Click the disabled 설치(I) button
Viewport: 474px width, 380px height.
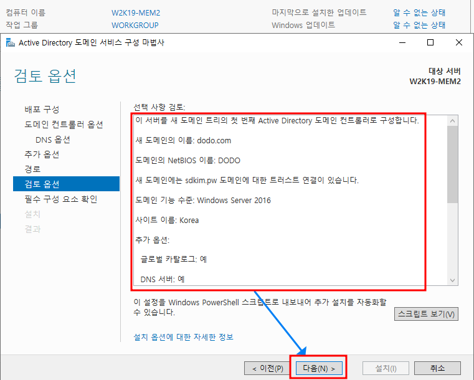386,368
